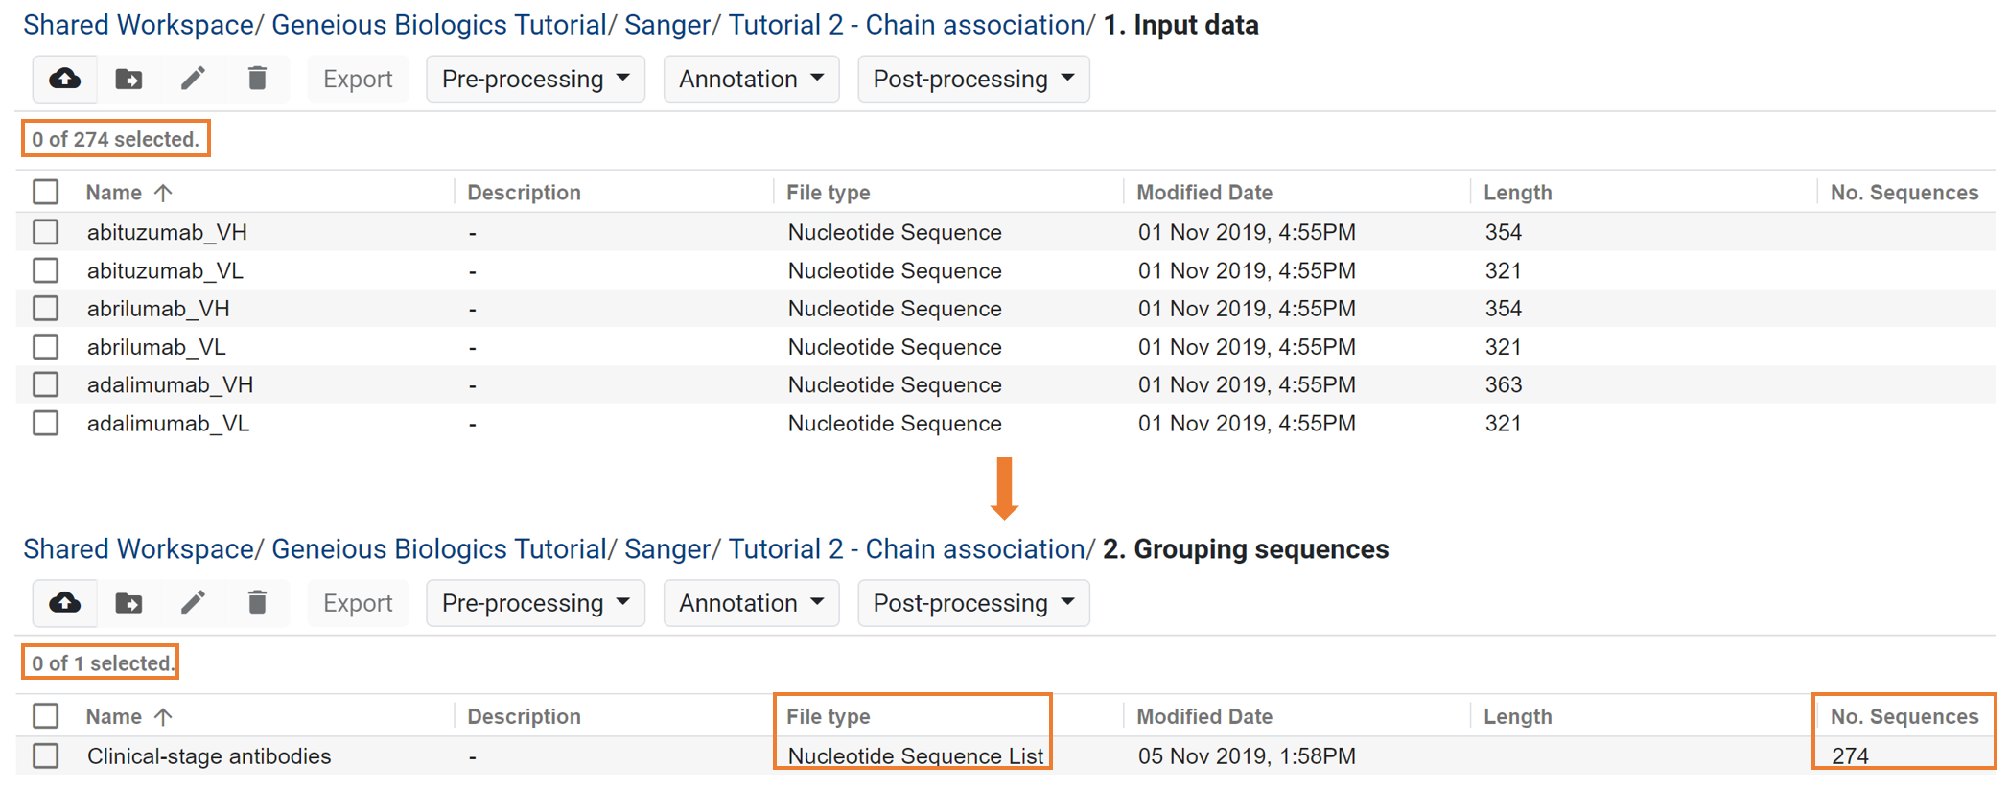This screenshot has height=790, width=2009.
Task: Click upload cloud icon in Grouping sequences toolbar
Action: 65,603
